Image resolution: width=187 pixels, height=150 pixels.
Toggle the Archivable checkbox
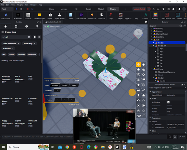[168, 102]
